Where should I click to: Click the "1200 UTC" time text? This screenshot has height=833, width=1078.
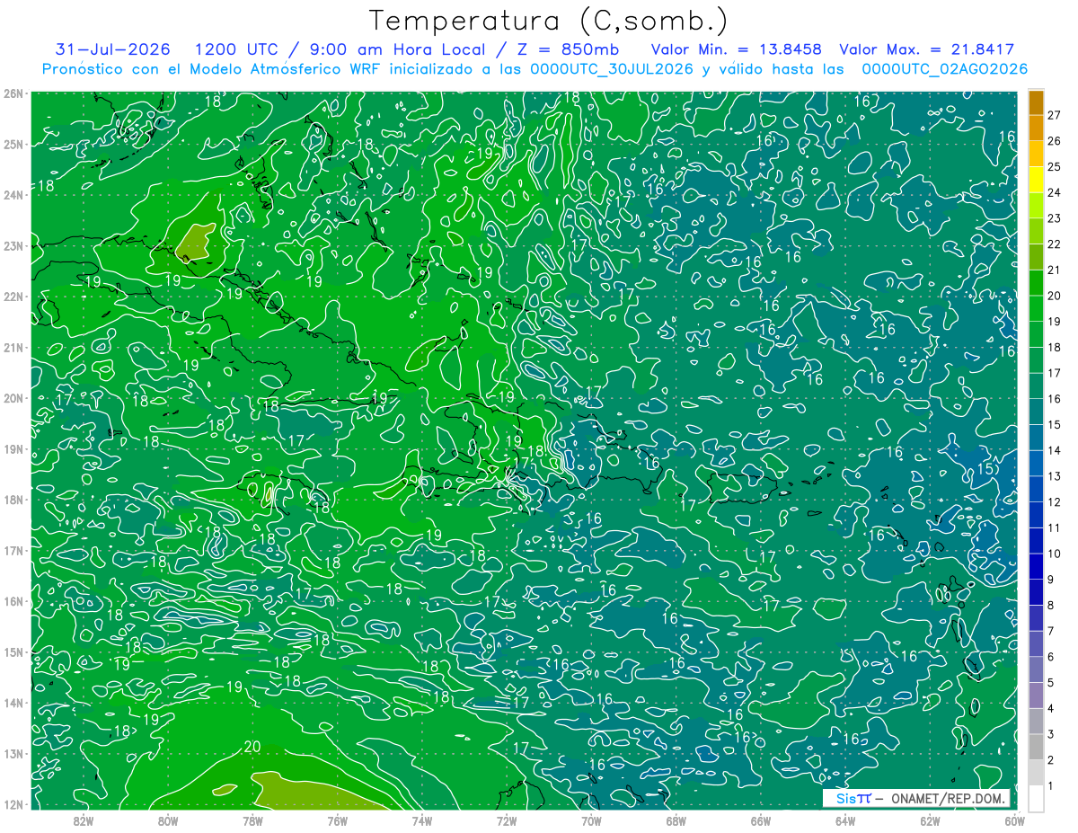tap(236, 49)
